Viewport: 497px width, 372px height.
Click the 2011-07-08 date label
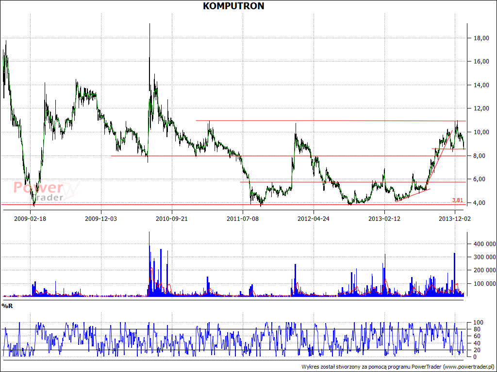point(243,219)
